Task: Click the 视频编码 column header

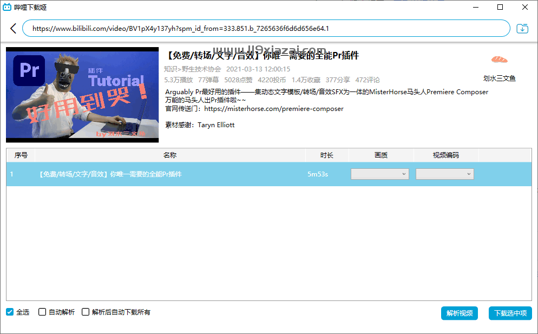Action: point(445,155)
